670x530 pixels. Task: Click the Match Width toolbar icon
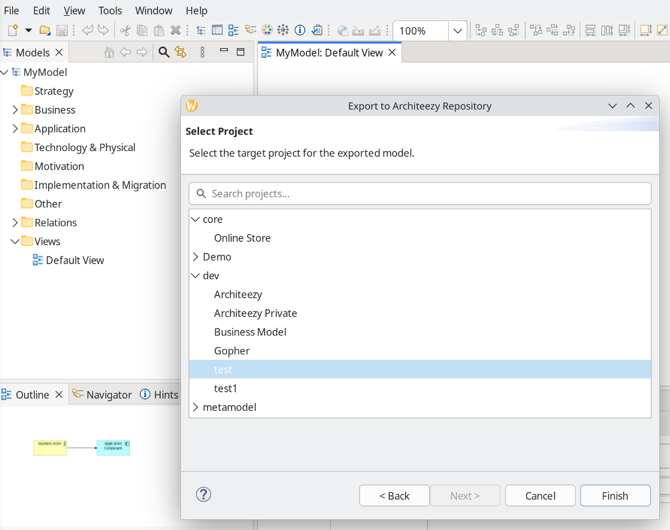(591, 30)
